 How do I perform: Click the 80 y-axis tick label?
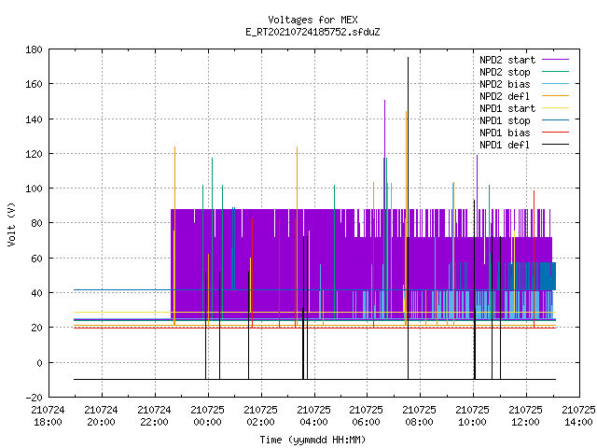pyautogui.click(x=37, y=223)
